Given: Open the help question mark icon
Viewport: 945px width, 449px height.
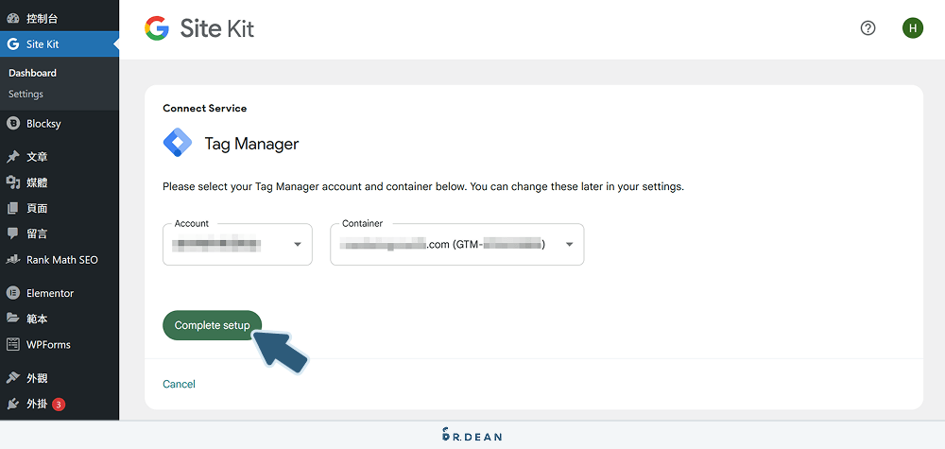Looking at the screenshot, I should pyautogui.click(x=868, y=28).
